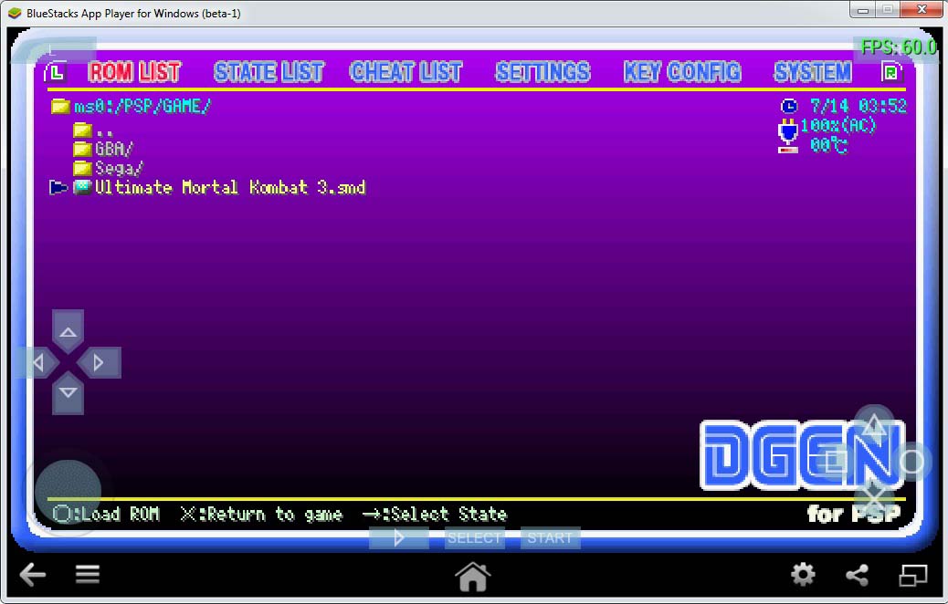Select Ultimate Mortal Kombat 3.smd ROM
This screenshot has height=604, width=948.
point(229,188)
